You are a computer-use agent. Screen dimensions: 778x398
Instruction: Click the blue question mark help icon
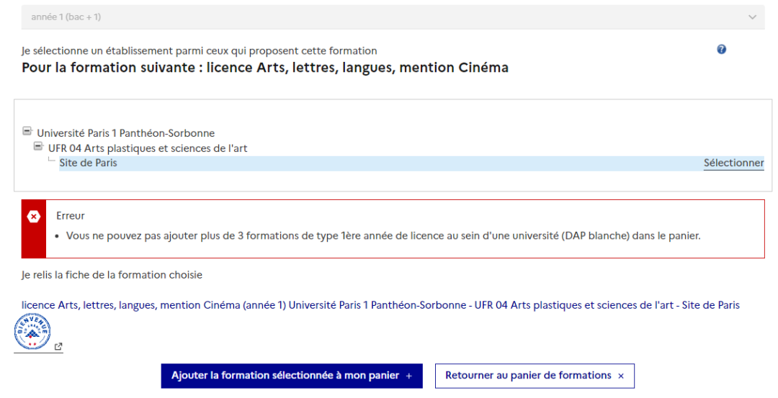pyautogui.click(x=721, y=49)
